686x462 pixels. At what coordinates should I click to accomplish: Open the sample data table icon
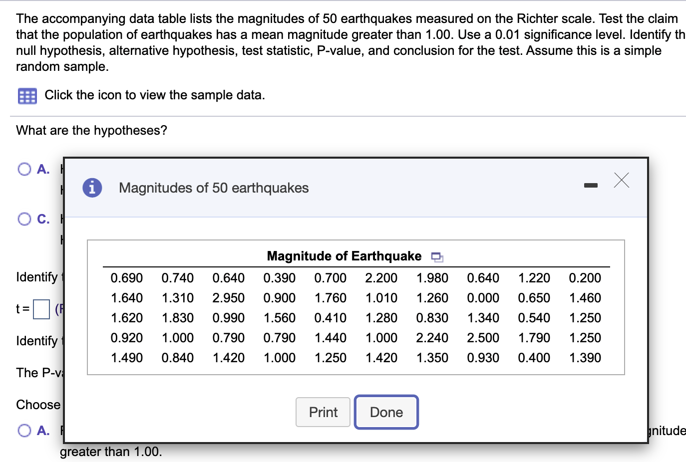coord(27,95)
